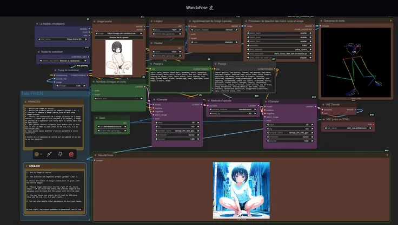398x225 pixels.
Task: Collapse the Model de controlnet node dot
Action: pos(39,52)
